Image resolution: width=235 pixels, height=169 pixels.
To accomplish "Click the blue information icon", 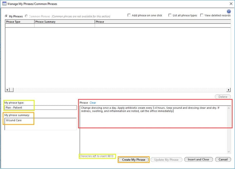I will click(x=229, y=11).
